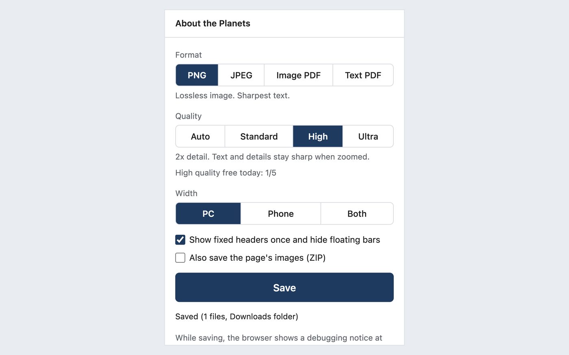Choose the High quality option
The width and height of the screenshot is (569, 355).
[x=318, y=136]
